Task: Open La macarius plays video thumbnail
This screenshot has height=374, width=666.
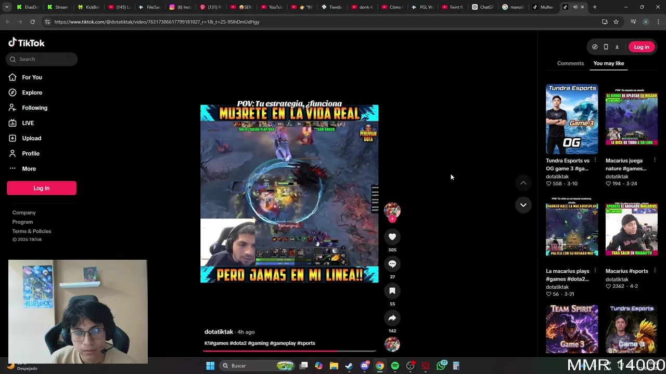Action: 572,230
